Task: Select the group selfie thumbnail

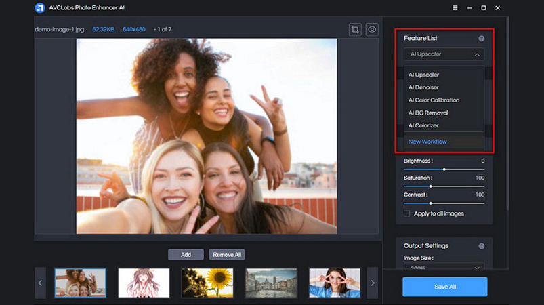Action: (80, 283)
